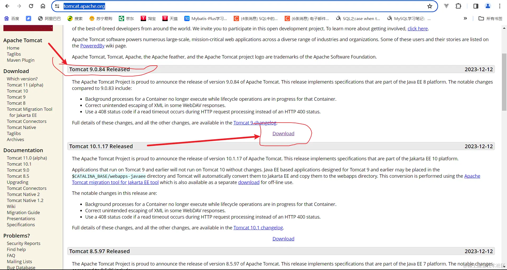Go forward in browser history
Viewport: 507px width, 270px height.
point(19,6)
